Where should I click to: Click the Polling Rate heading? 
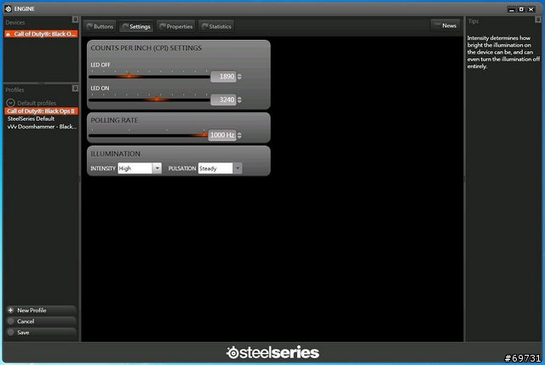click(x=114, y=120)
